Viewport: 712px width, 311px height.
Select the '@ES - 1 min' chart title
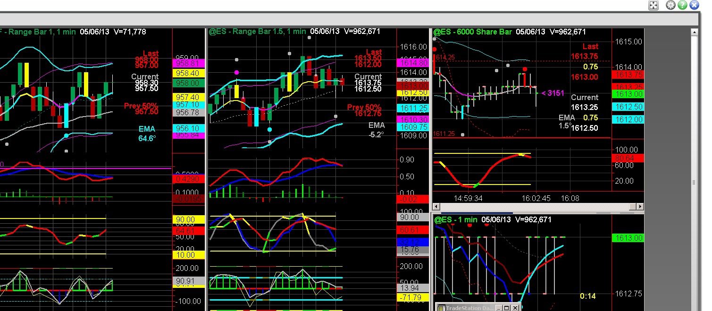tap(456, 220)
